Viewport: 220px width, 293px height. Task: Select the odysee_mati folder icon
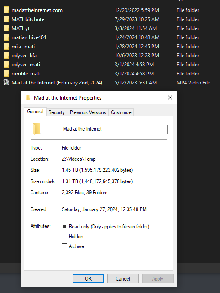pos(6,65)
